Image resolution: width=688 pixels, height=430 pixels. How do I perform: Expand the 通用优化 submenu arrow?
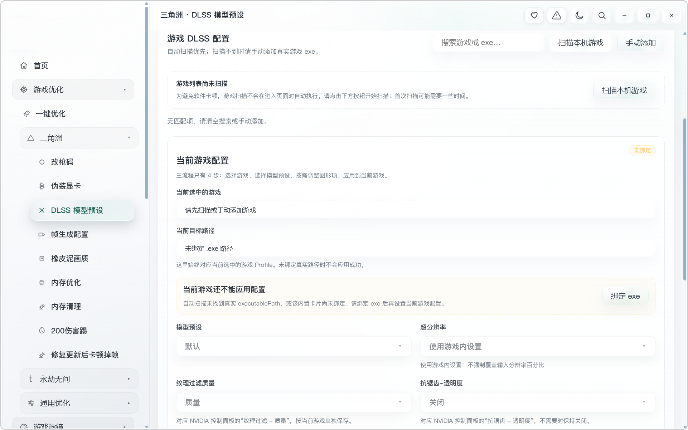tap(129, 403)
